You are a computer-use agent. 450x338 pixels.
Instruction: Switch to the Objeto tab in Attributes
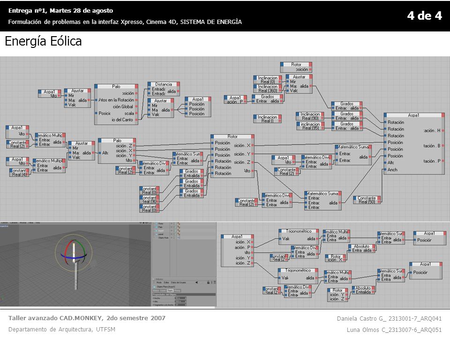(170, 291)
